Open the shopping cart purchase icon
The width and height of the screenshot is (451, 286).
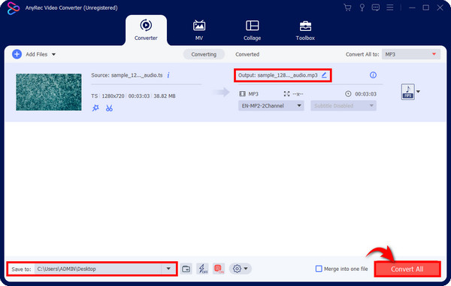click(x=347, y=8)
